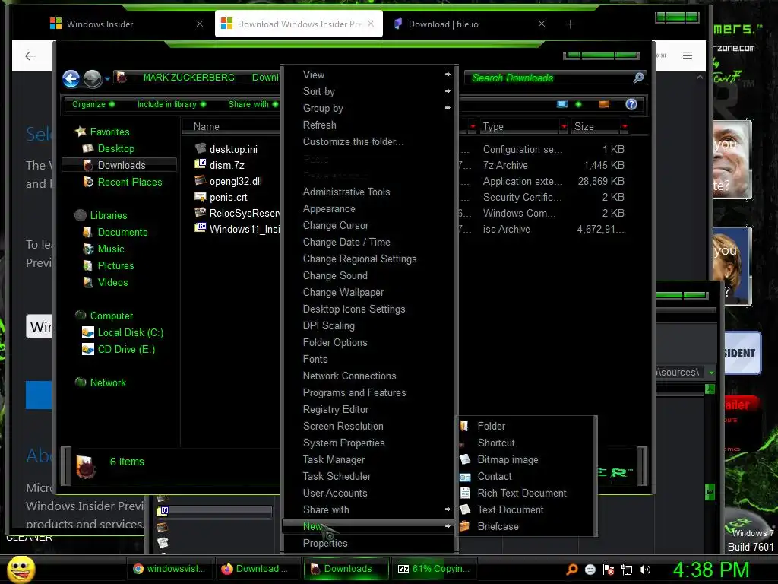This screenshot has height=584, width=778.
Task: Select Customize this folder menu entry
Action: click(x=353, y=141)
